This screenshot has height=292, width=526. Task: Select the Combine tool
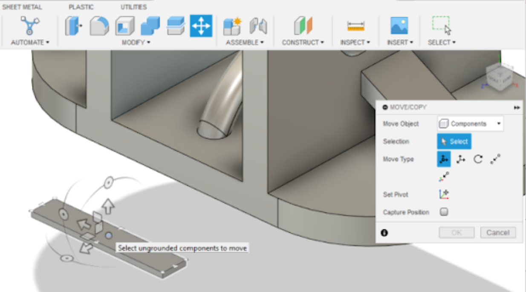coord(150,26)
